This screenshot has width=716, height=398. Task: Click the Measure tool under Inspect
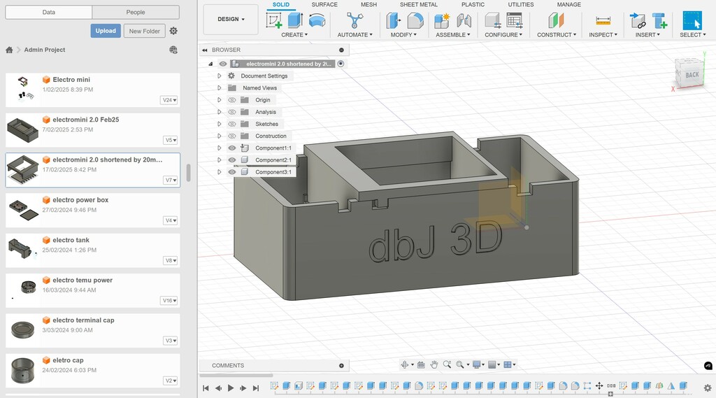click(603, 20)
